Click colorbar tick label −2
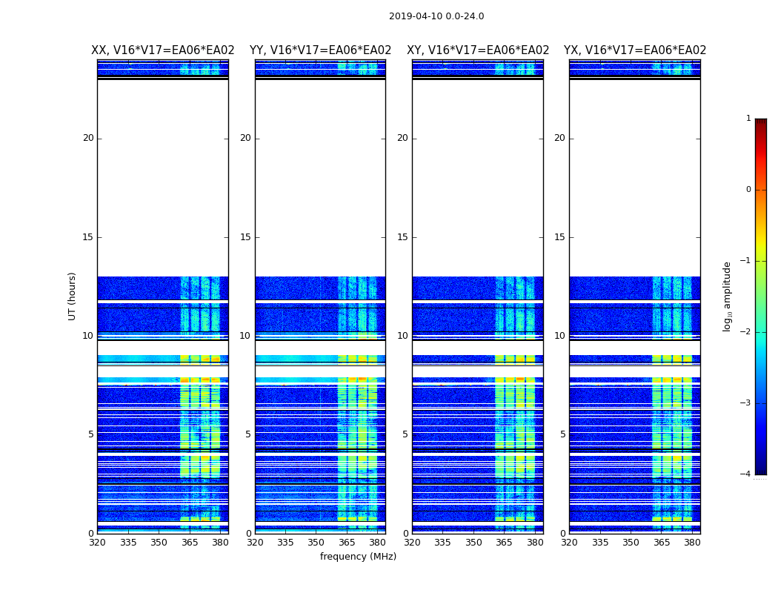The image size is (778, 593). pos(745,332)
